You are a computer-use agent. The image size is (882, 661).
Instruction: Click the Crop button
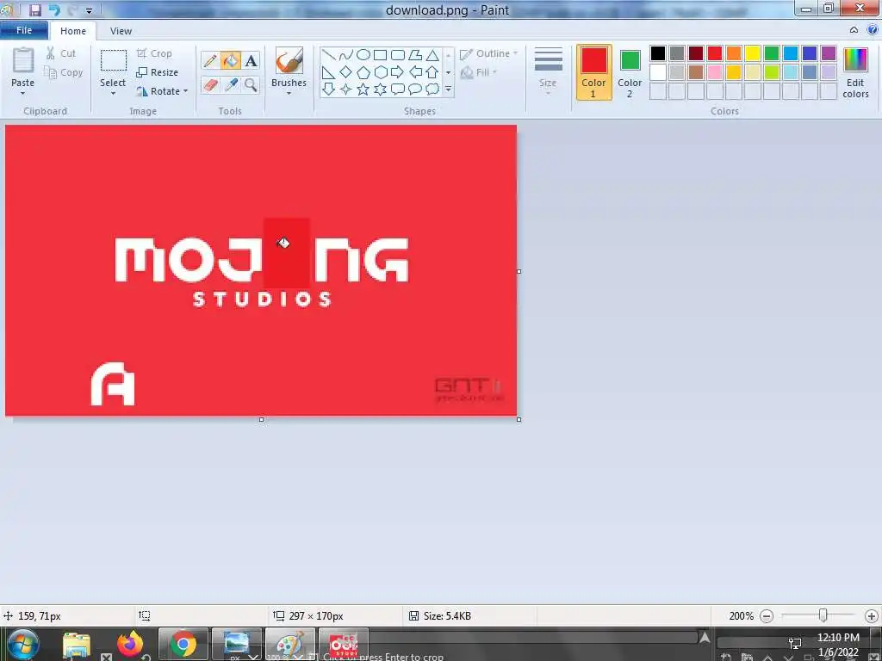(x=154, y=53)
